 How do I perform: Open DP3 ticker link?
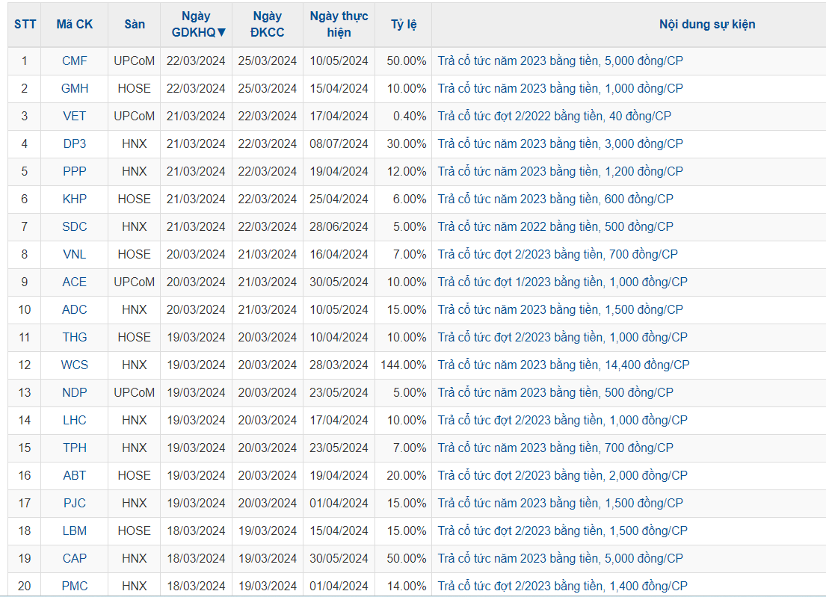pyautogui.click(x=75, y=143)
